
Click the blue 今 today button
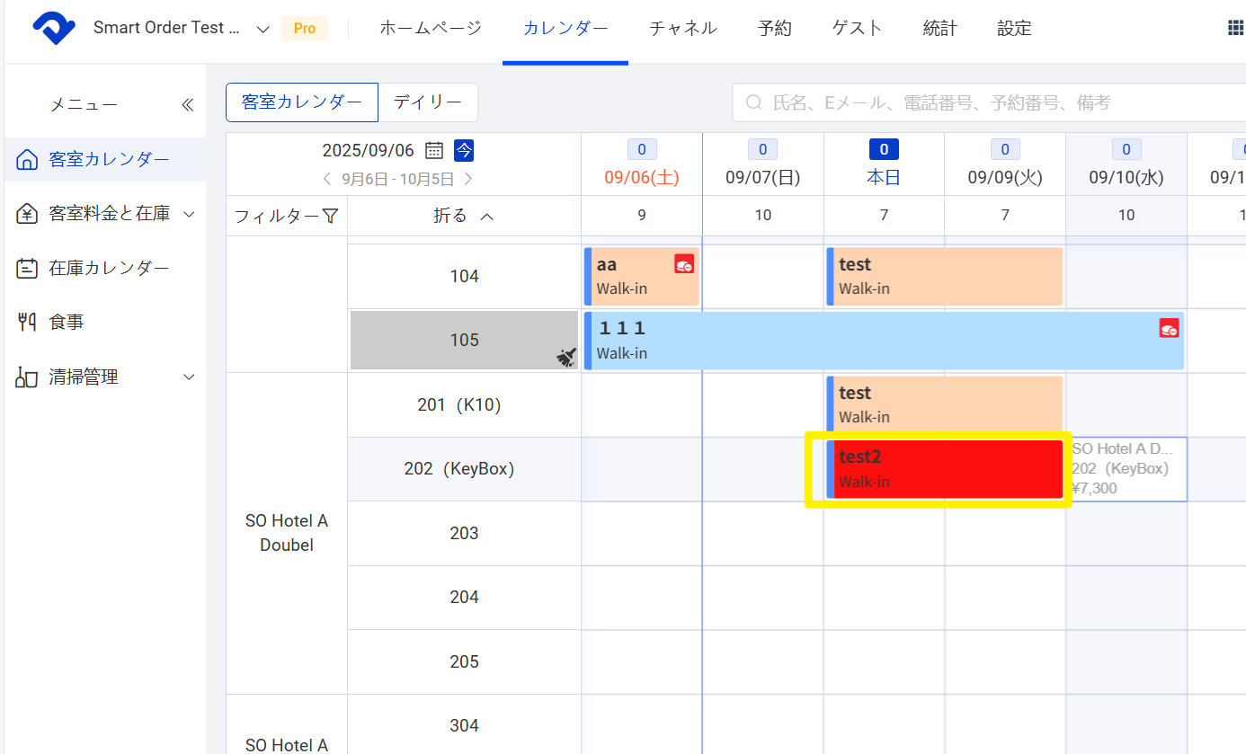click(x=463, y=150)
